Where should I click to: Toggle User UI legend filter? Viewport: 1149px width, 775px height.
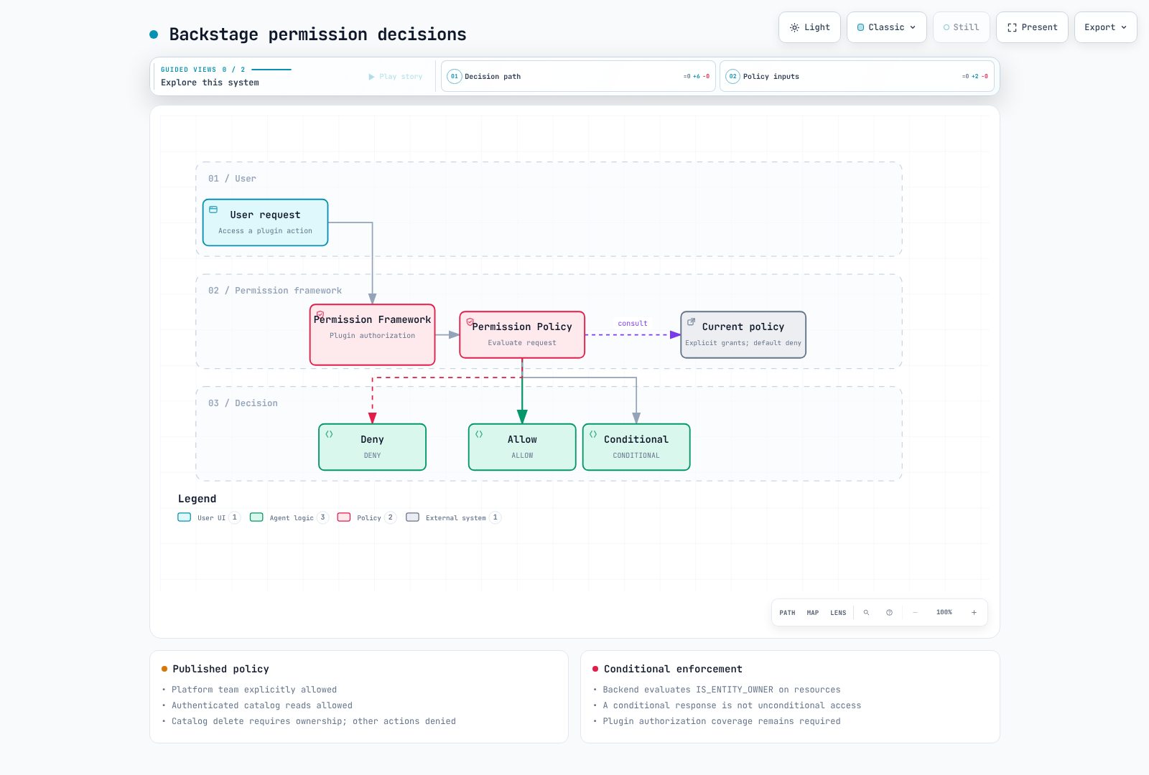tap(209, 517)
